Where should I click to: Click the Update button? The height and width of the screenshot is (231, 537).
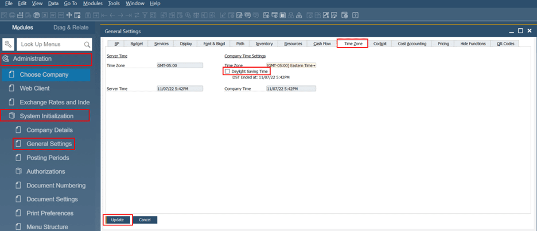pyautogui.click(x=117, y=220)
